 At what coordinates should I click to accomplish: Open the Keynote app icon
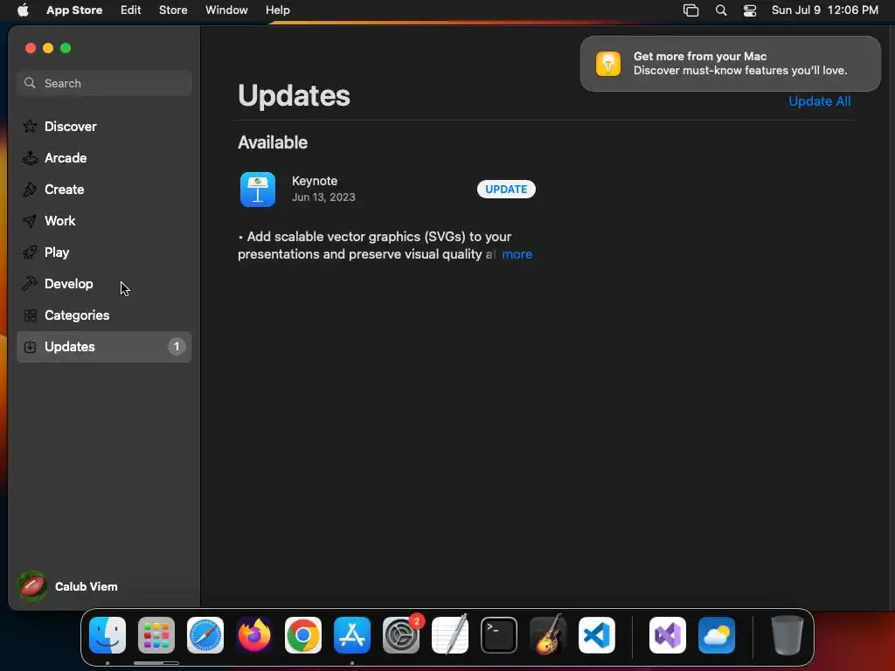pos(258,190)
